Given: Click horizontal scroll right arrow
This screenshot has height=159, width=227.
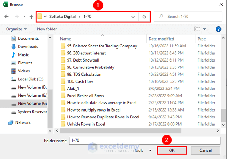Looking at the screenshot, I should pos(218,131).
